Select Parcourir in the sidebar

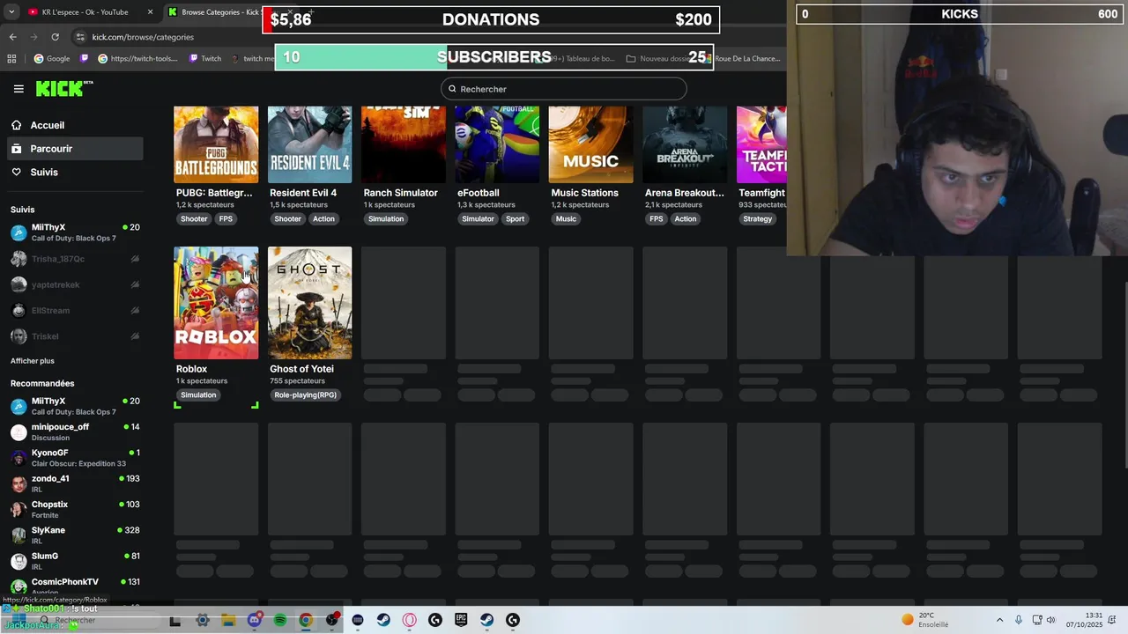point(75,149)
